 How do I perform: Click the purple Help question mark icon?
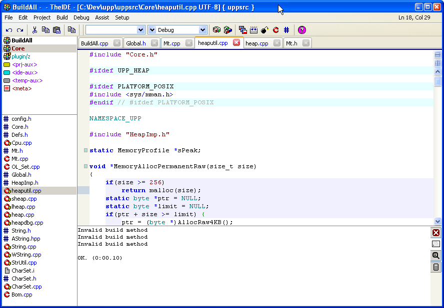(x=301, y=30)
